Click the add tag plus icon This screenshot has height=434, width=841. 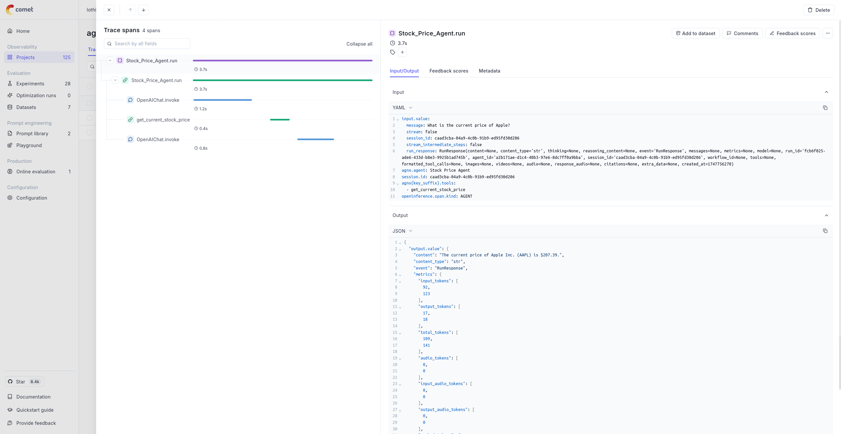[402, 52]
